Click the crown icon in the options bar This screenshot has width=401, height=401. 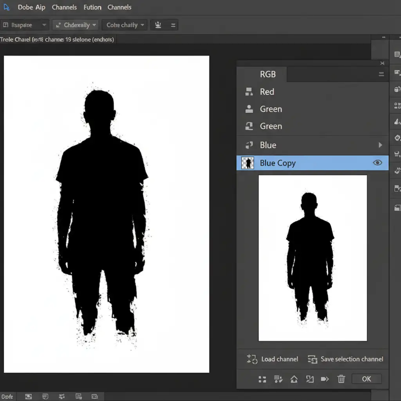pyautogui.click(x=158, y=25)
